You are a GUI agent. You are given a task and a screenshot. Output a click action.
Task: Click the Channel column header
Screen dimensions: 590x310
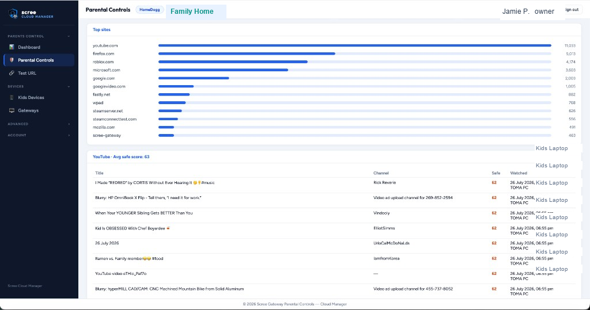(381, 173)
